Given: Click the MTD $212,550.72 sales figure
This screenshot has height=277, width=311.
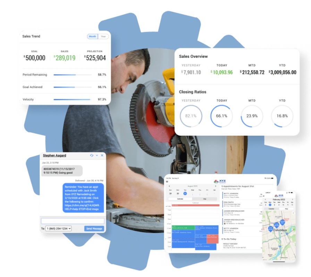Looking at the screenshot, I should pos(252,72).
